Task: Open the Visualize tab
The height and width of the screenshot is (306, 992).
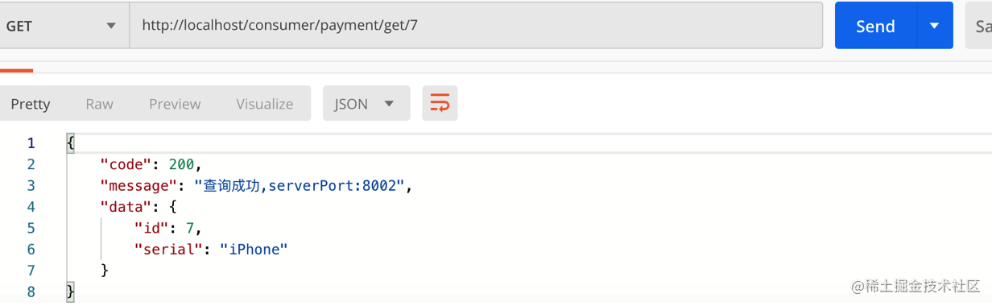Action: pos(265,104)
